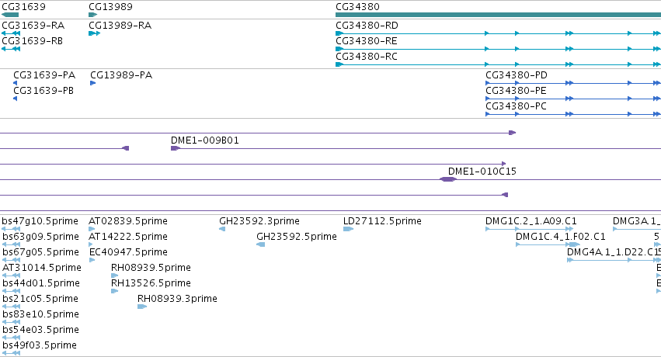The width and height of the screenshot is (661, 357).
Task: Click the DMG1C.2_1.A09.C1 cDNA label
Action: click(531, 221)
